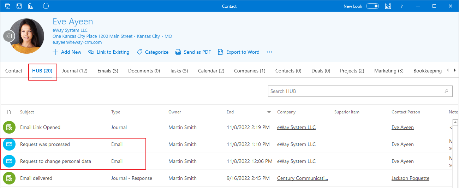The width and height of the screenshot is (459, 188).
Task: Open eWay System LLC link in first row
Action: 296,127
